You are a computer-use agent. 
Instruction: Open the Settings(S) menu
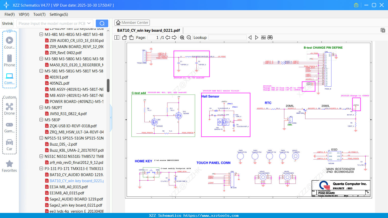coord(59,14)
